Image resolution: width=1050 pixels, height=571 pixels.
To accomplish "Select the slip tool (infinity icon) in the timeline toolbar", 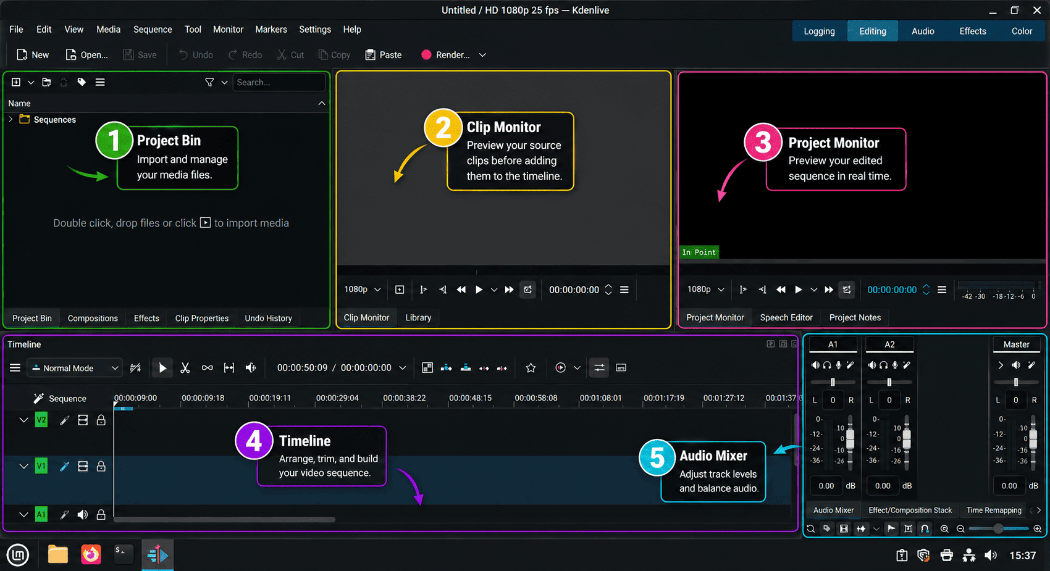I will (207, 368).
